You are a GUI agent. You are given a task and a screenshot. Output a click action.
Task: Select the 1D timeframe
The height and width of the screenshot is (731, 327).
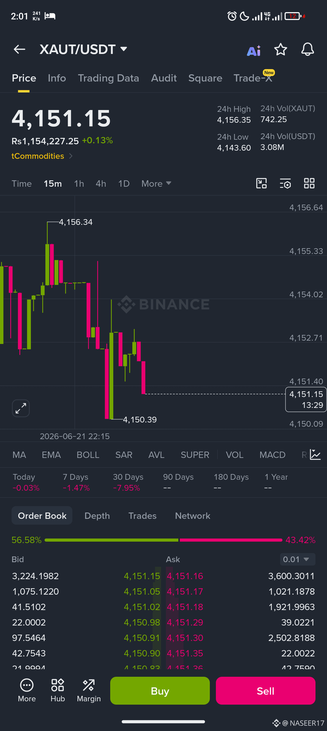[124, 184]
